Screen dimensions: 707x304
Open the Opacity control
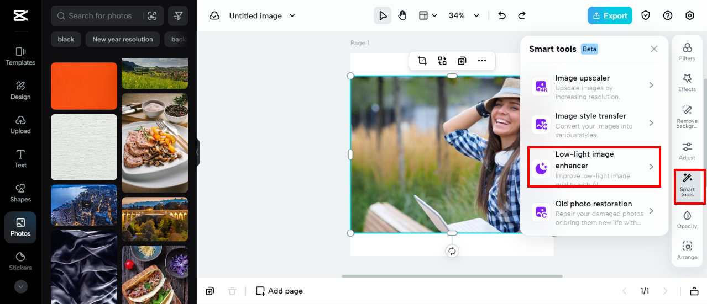tap(687, 219)
